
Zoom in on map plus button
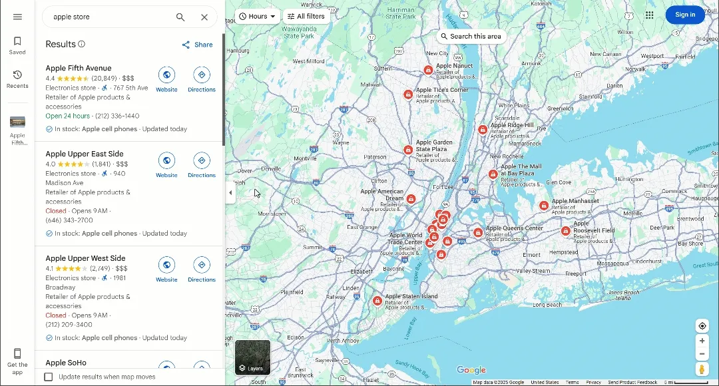point(702,341)
